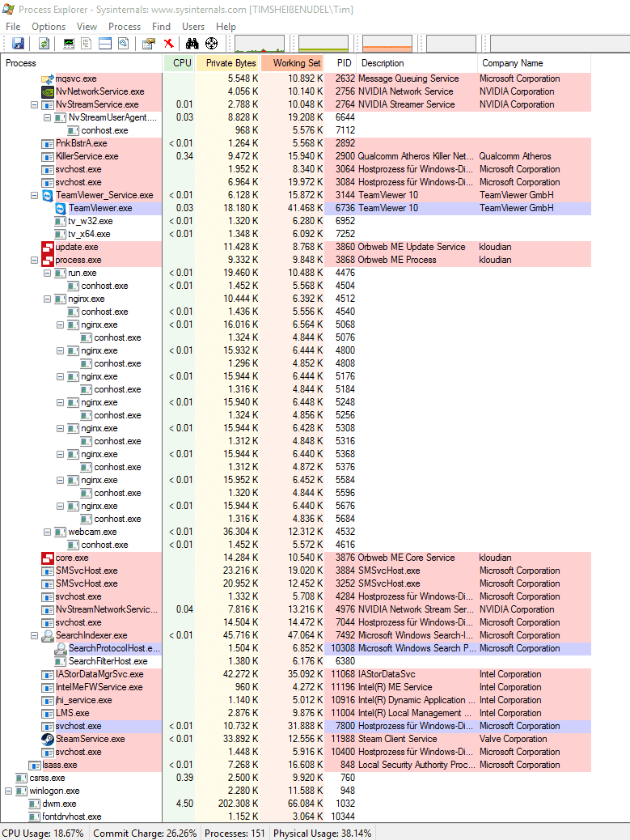Sort by the PID column header
Screen dimensions: 630x840
(340, 63)
